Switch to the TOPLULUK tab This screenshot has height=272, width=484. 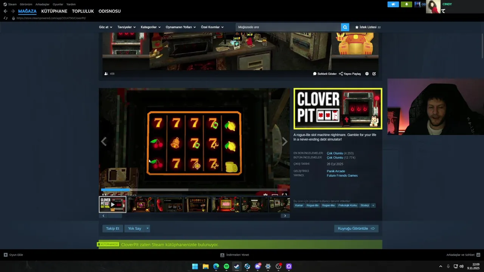83,11
